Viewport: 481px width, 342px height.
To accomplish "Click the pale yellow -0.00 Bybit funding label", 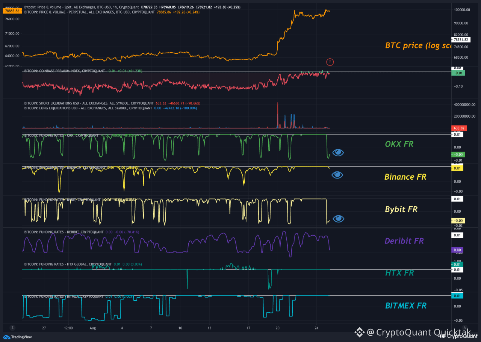I will click(x=458, y=221).
